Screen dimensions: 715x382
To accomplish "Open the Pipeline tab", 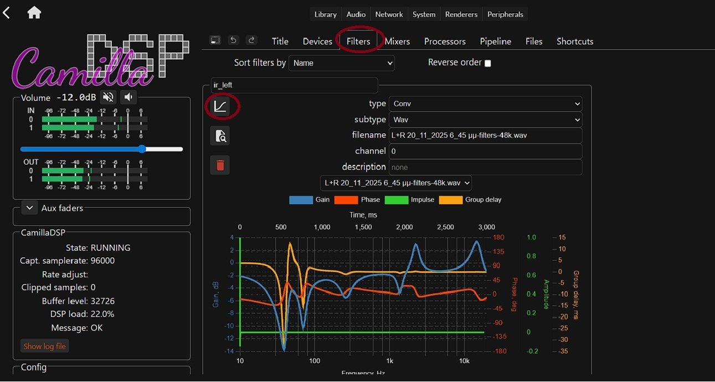I will (x=495, y=42).
